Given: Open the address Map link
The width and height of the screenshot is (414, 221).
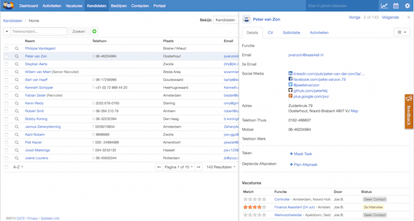Looking at the screenshot, I should [x=354, y=111].
